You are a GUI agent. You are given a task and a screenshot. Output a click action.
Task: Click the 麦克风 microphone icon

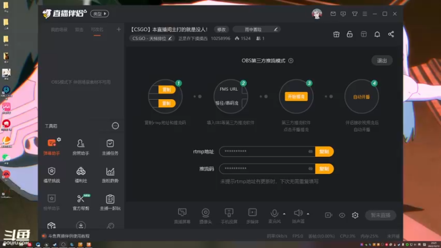tap(274, 213)
